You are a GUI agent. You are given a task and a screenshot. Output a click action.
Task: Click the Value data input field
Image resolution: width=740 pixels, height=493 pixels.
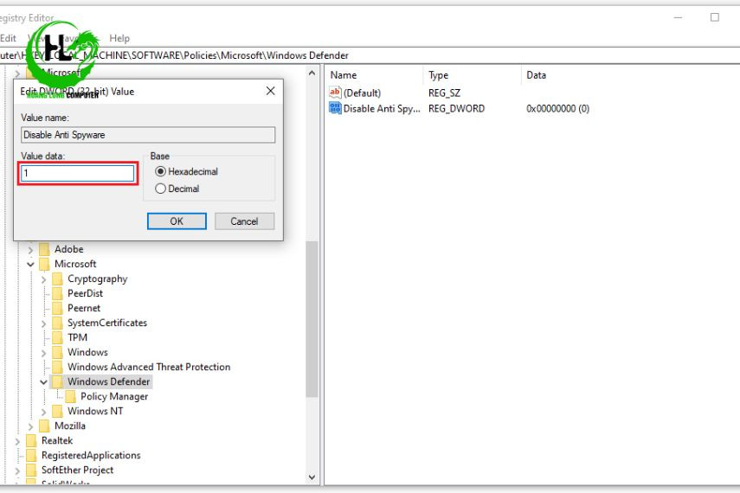pos(78,173)
